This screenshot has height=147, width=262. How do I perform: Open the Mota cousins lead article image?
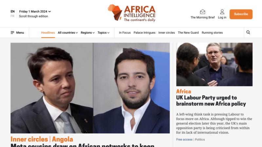(90, 88)
